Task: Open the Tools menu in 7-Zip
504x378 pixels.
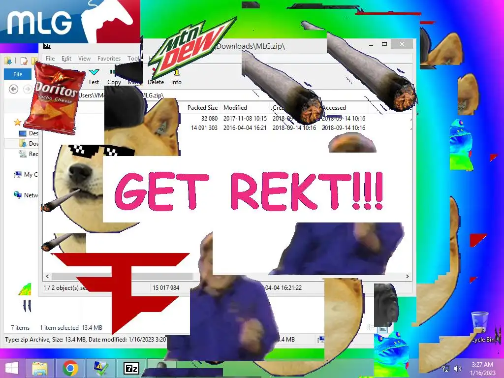Action: [133, 59]
